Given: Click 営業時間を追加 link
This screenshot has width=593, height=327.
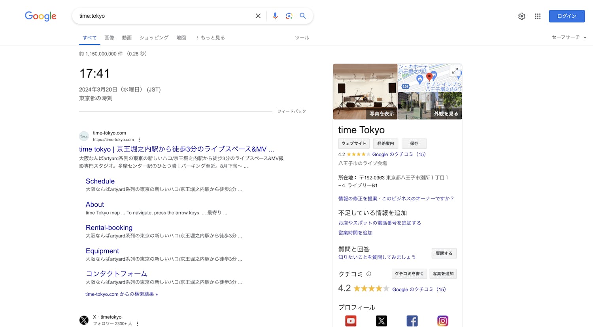Looking at the screenshot, I should (355, 233).
